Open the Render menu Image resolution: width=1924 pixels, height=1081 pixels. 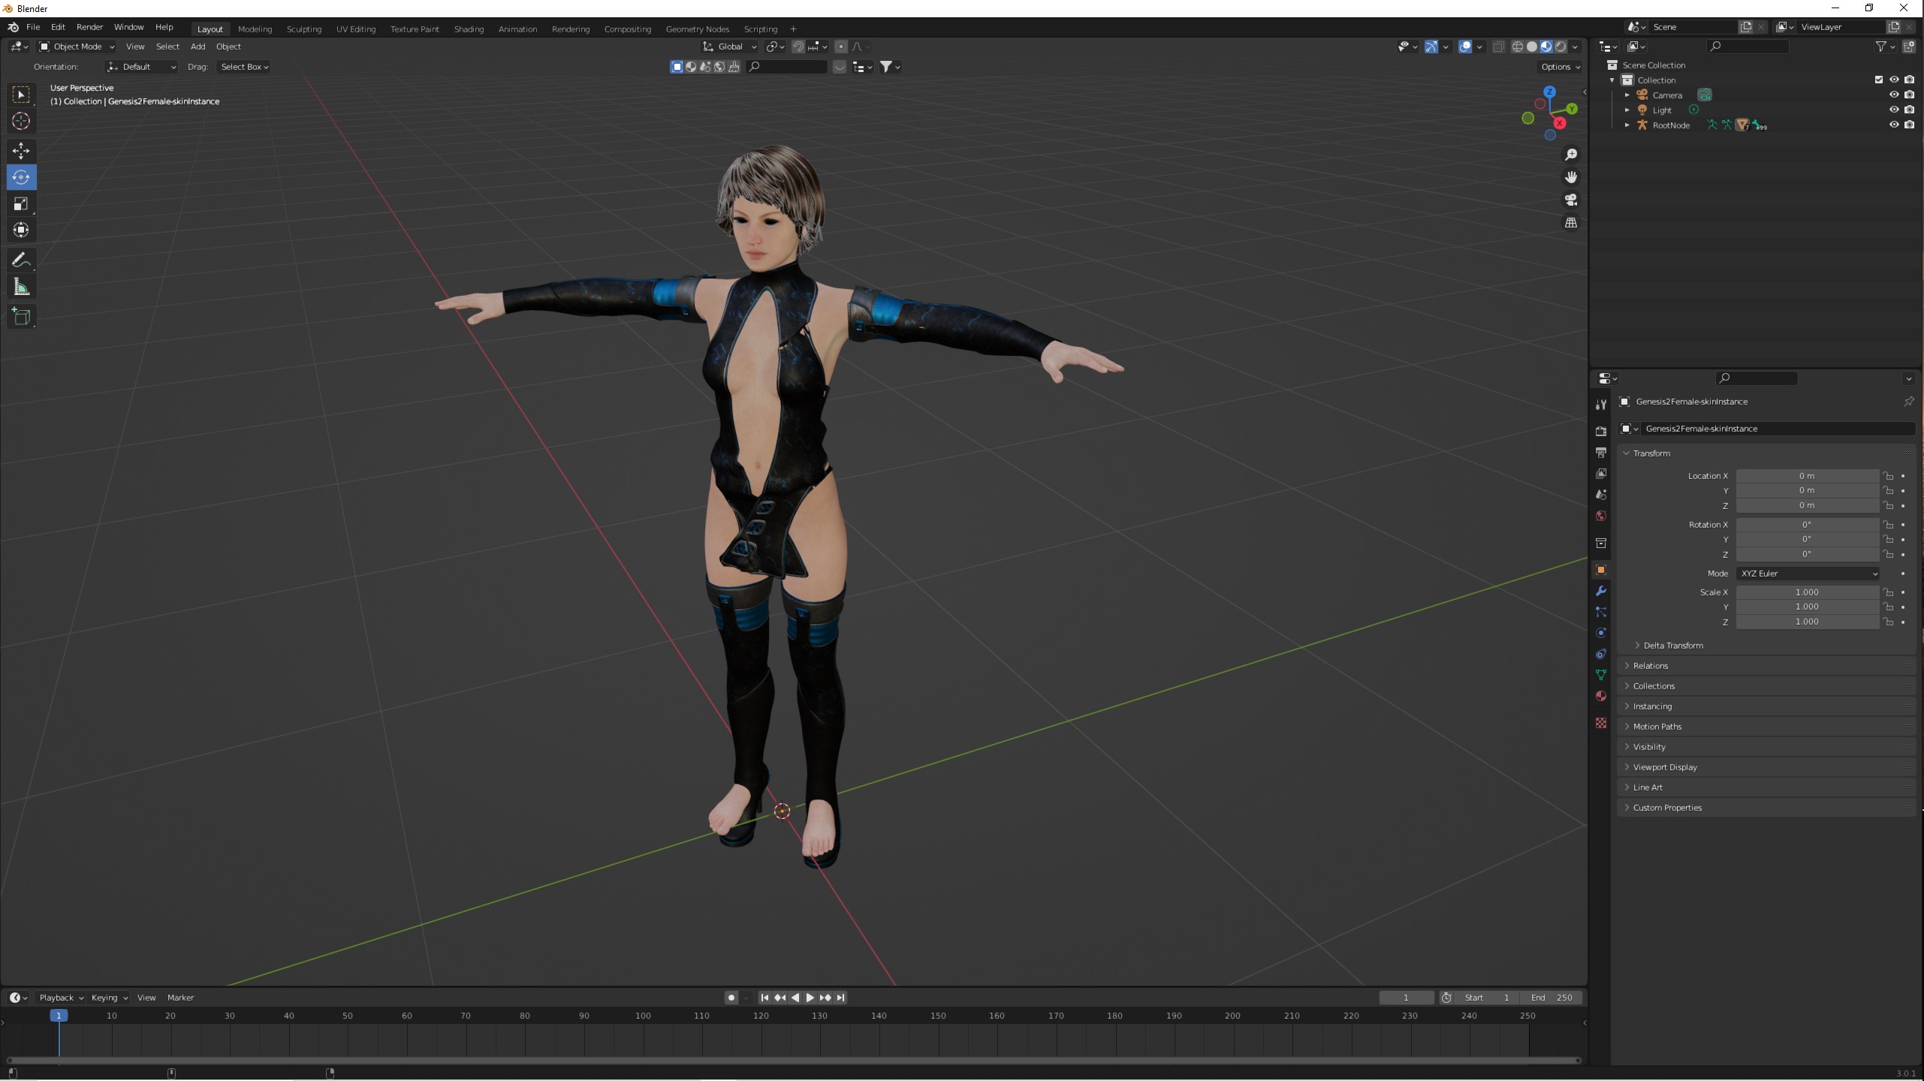[x=89, y=27]
